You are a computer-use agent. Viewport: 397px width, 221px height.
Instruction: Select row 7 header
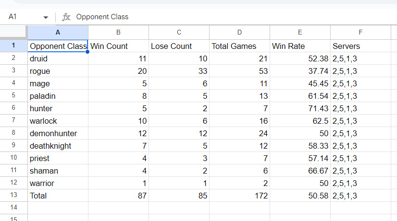[13, 120]
